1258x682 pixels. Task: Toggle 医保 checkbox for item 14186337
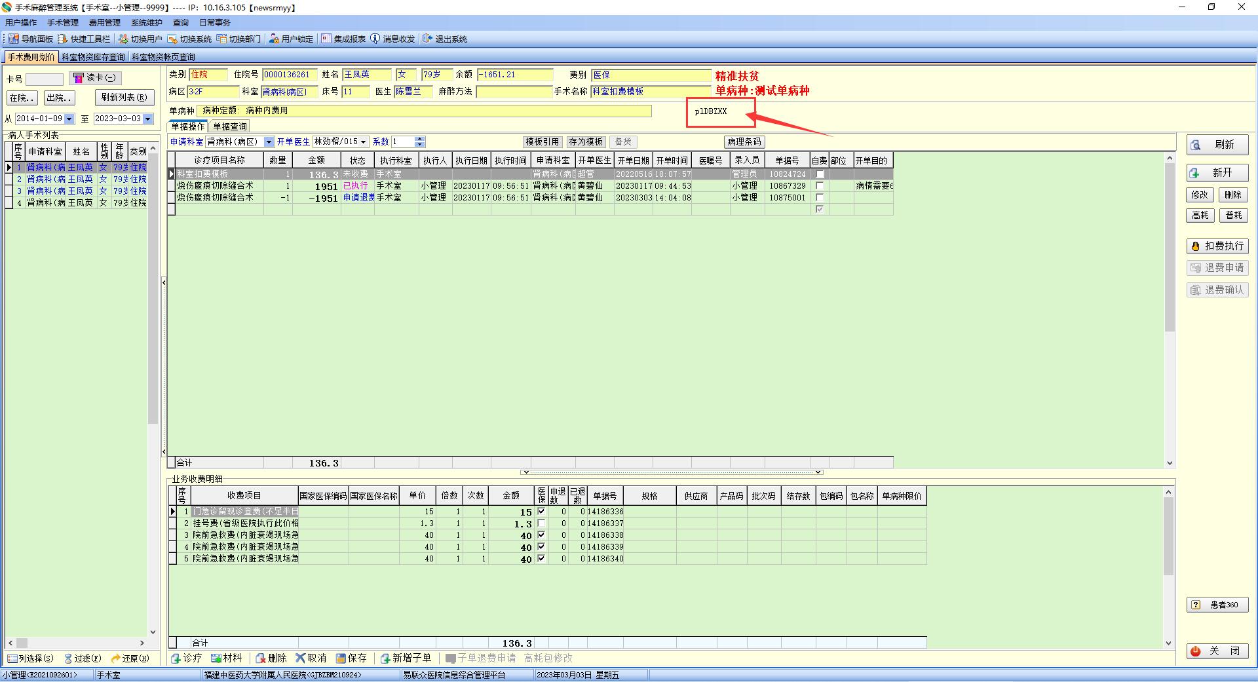coord(541,523)
